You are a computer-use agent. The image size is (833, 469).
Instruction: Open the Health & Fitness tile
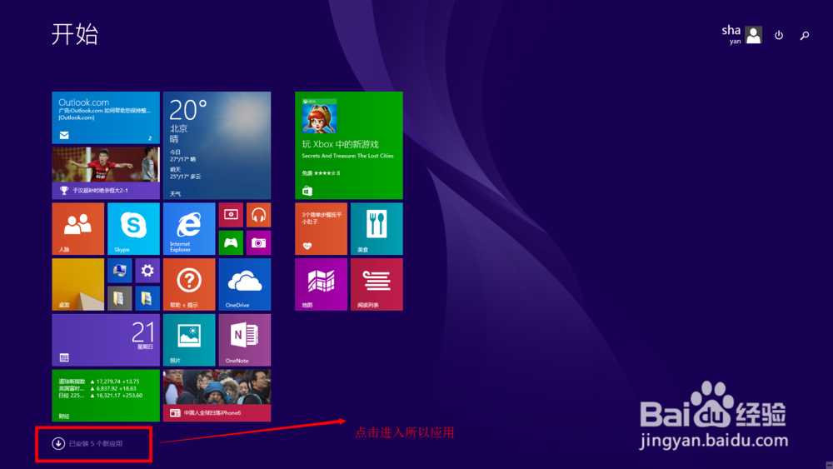[321, 229]
